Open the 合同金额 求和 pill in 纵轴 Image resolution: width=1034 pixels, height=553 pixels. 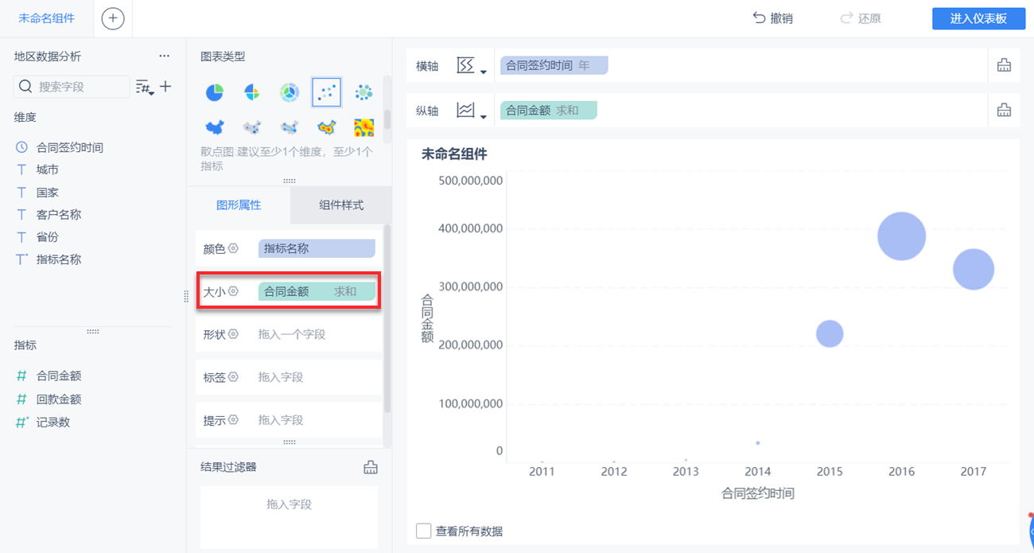(548, 111)
